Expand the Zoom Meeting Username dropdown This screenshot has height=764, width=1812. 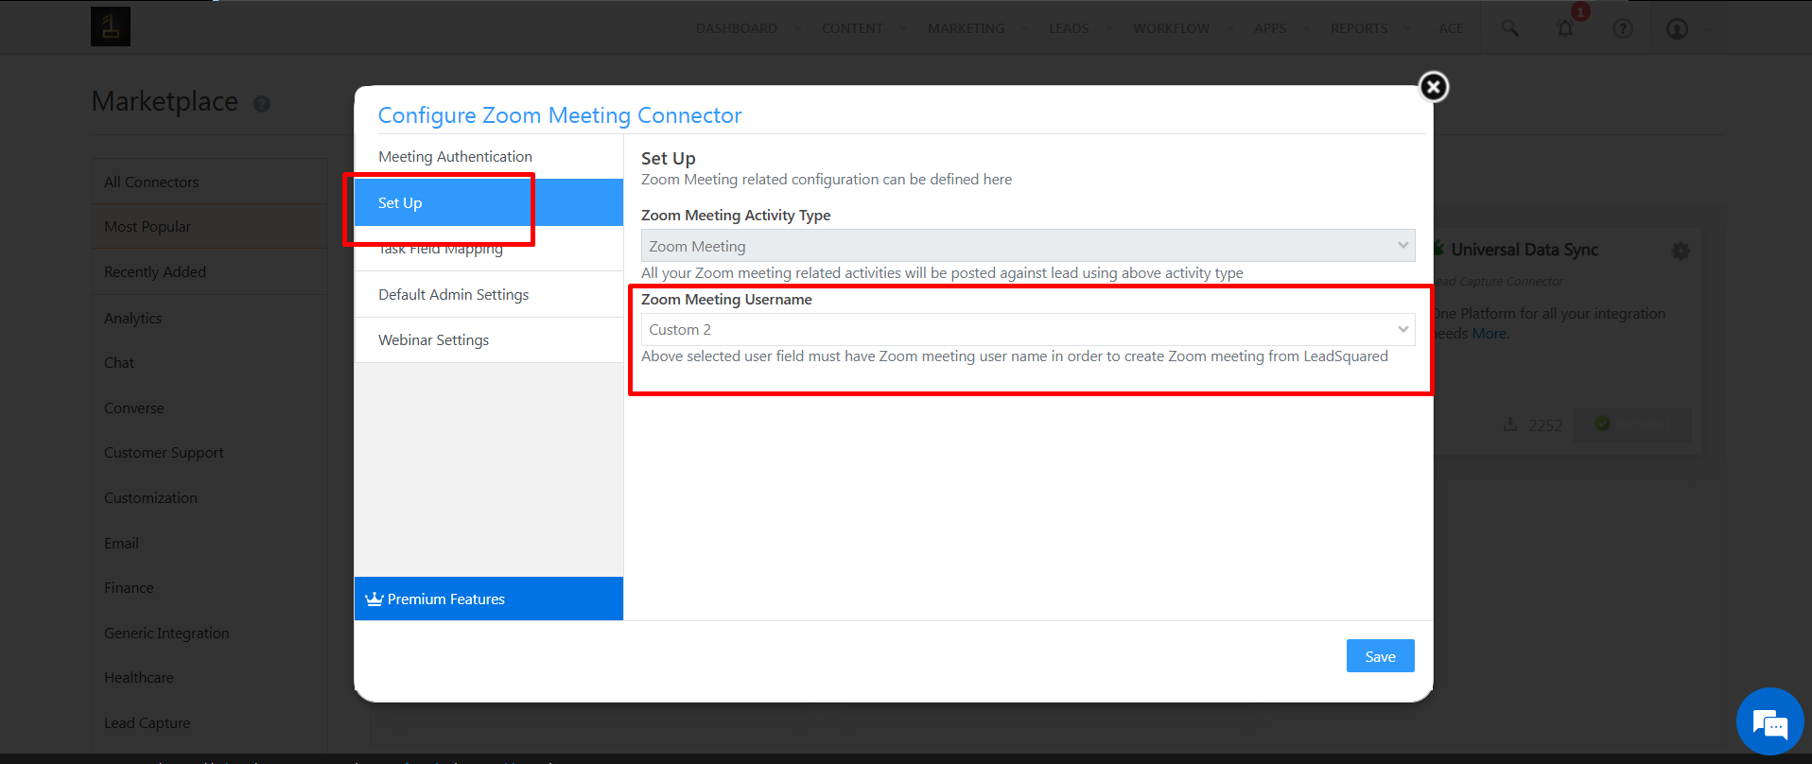[1028, 329]
